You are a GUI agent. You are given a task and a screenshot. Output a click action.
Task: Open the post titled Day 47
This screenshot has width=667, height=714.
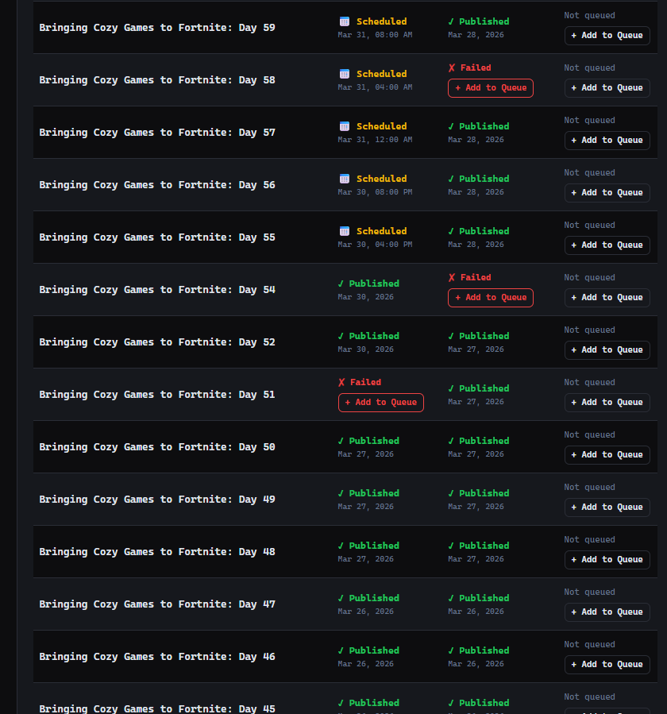(157, 604)
